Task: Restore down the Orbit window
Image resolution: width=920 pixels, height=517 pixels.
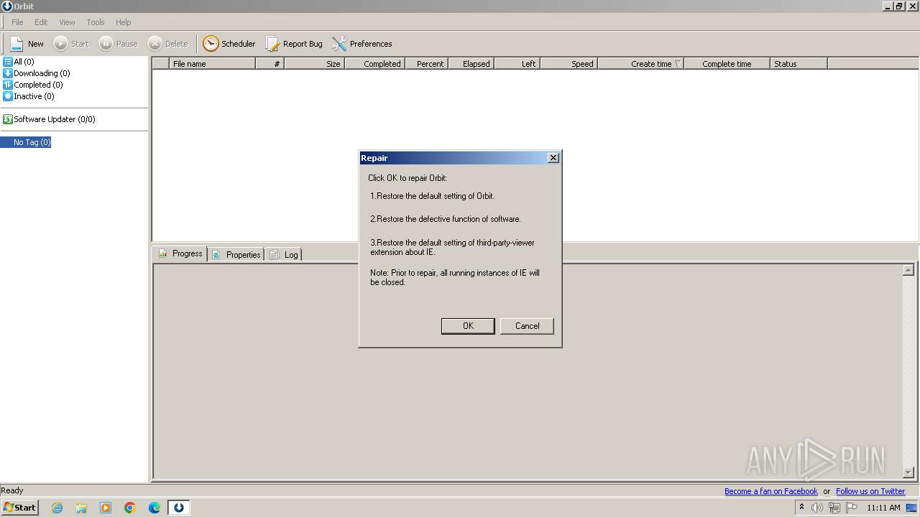Action: [x=899, y=6]
